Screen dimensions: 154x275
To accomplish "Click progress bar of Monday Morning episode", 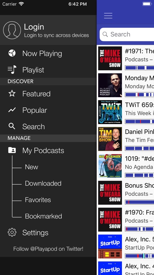I will (x=139, y=95).
